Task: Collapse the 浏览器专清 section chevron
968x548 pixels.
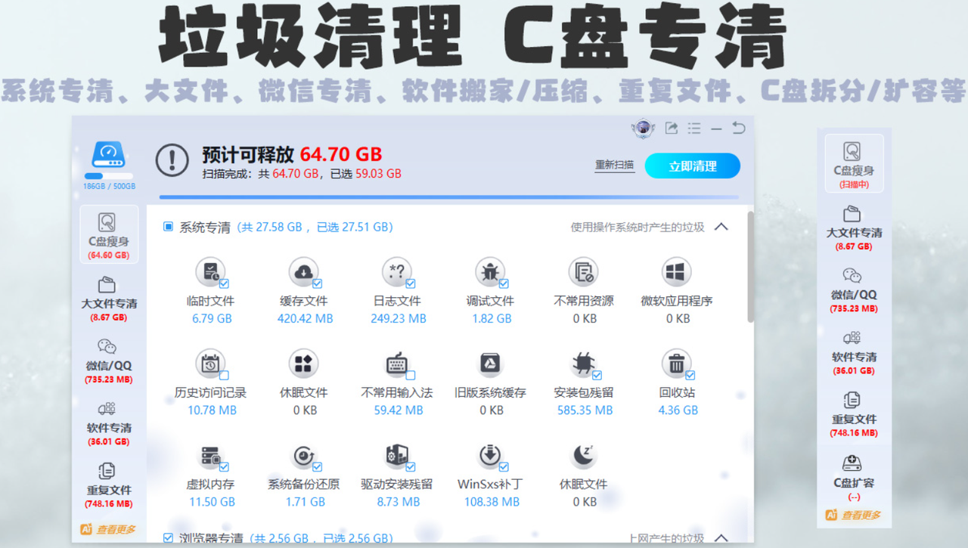Action: 721,538
